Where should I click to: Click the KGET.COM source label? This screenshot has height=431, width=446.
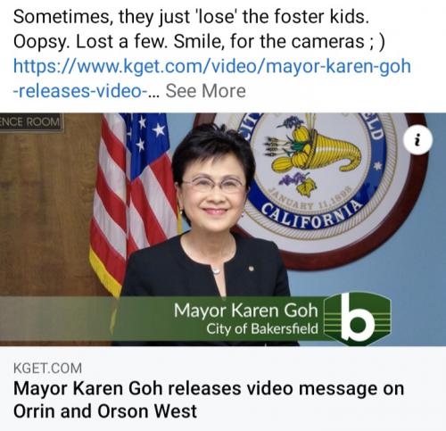point(47,368)
